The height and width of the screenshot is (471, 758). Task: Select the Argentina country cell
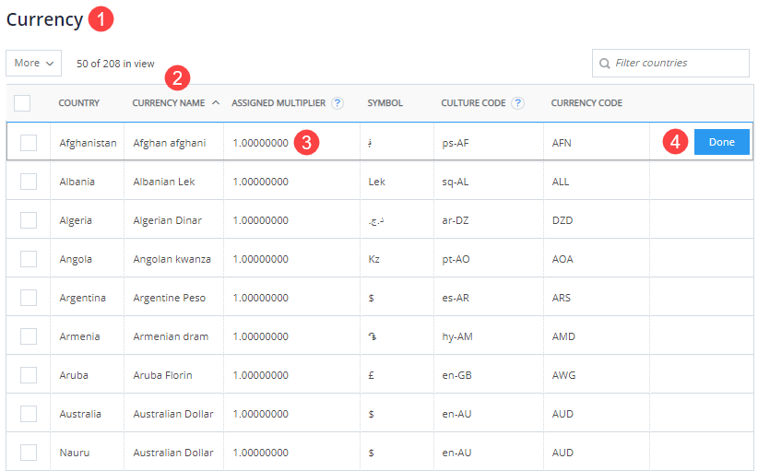pyautogui.click(x=83, y=298)
